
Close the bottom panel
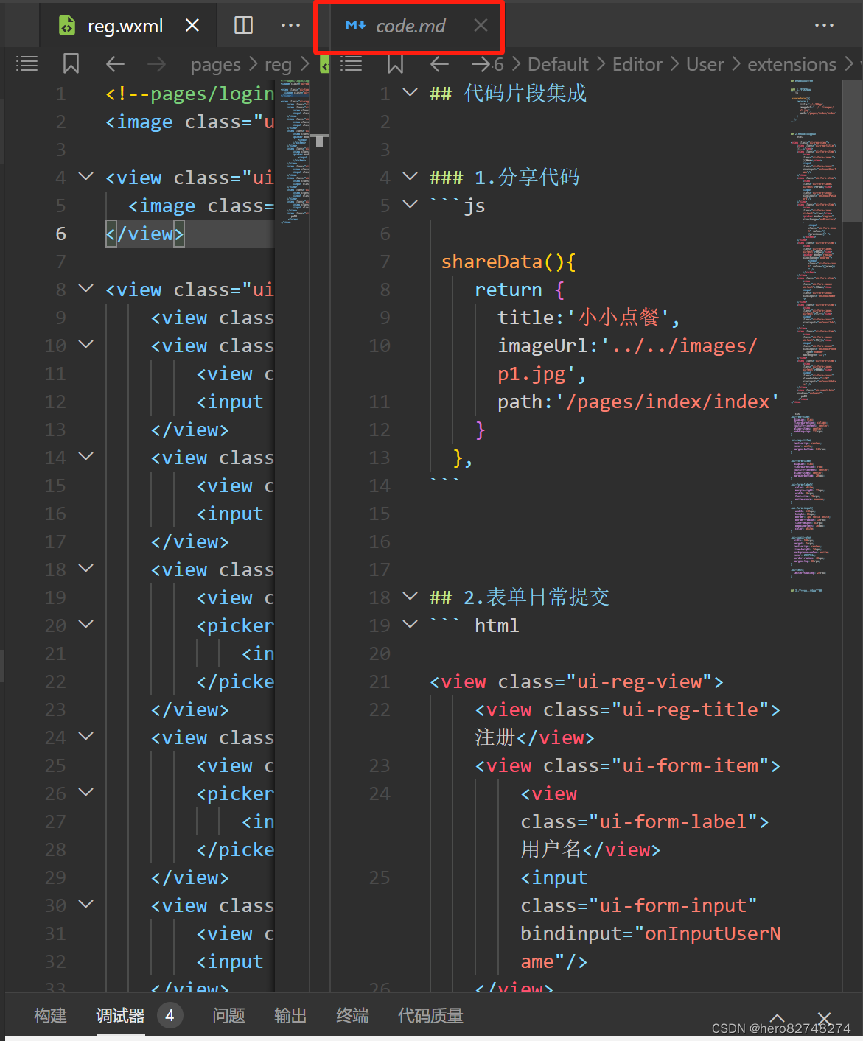[x=825, y=1018]
